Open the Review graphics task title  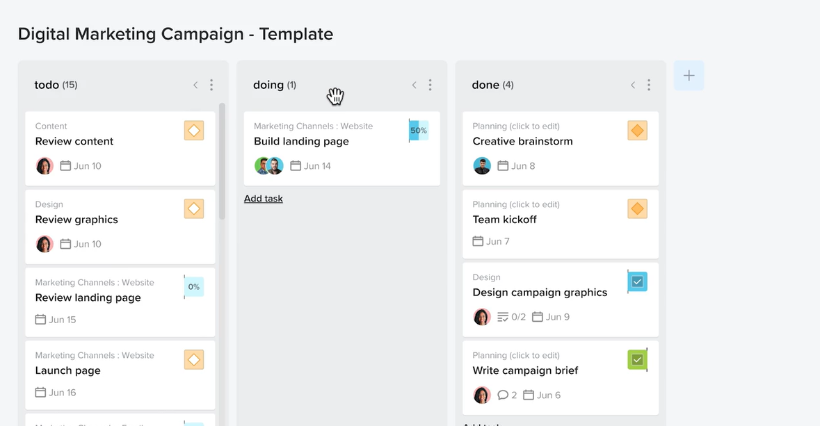[x=77, y=220]
